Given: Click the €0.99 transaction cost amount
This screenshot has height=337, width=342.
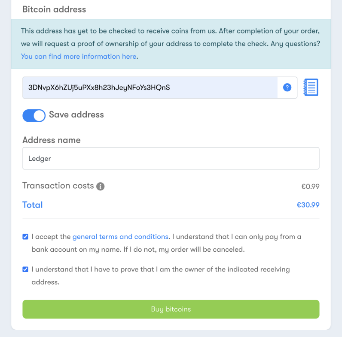Looking at the screenshot, I should click(310, 187).
